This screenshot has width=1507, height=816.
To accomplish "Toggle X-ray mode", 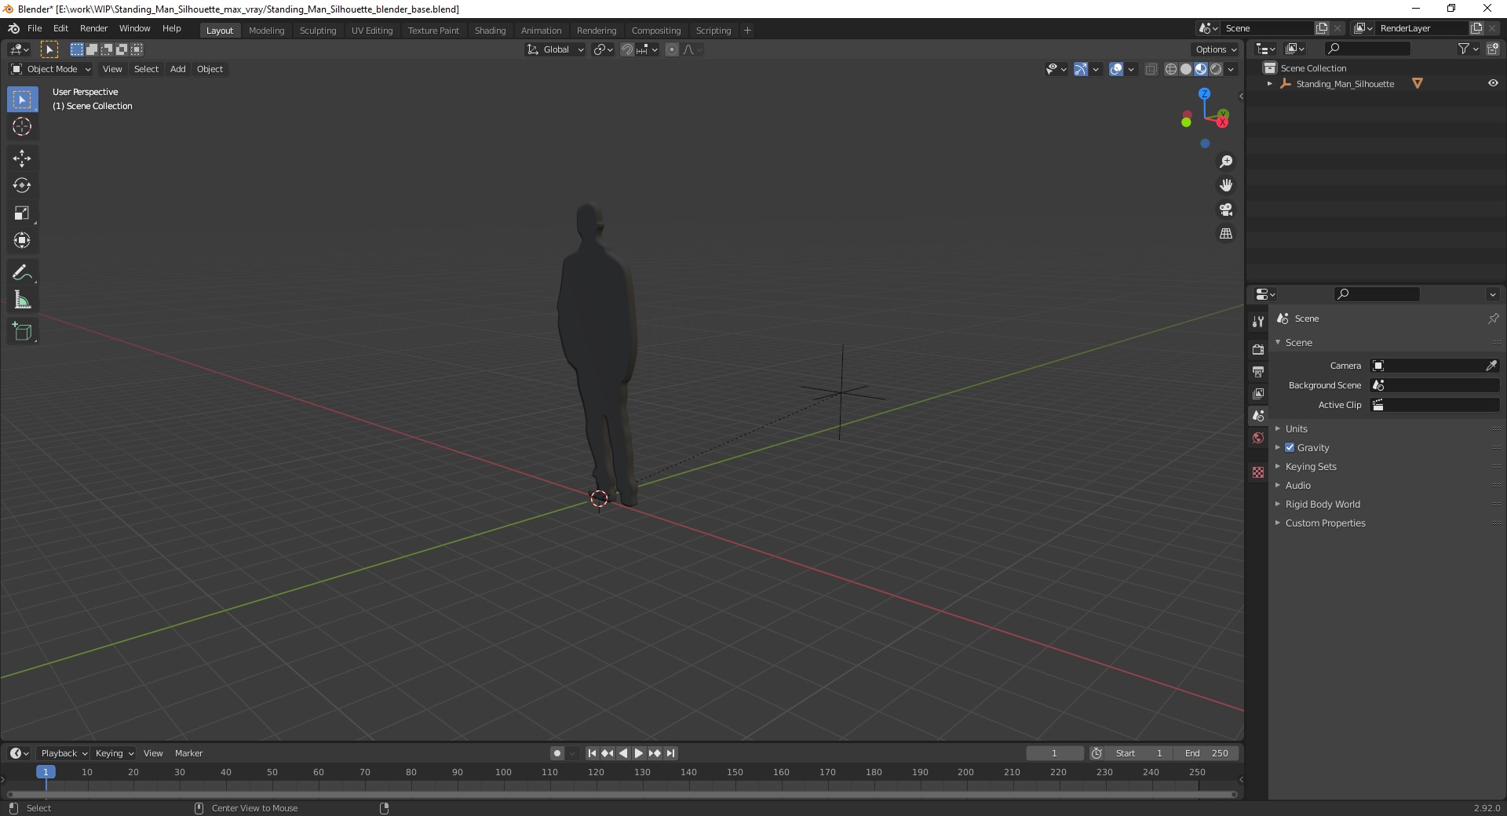I will (x=1151, y=69).
